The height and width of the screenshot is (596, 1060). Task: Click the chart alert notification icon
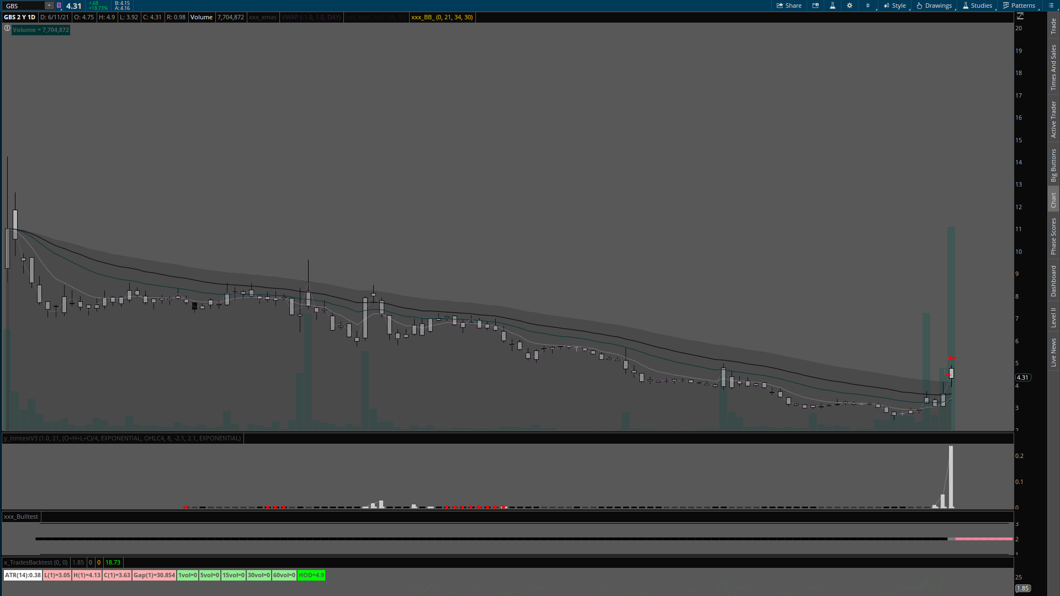tap(815, 6)
